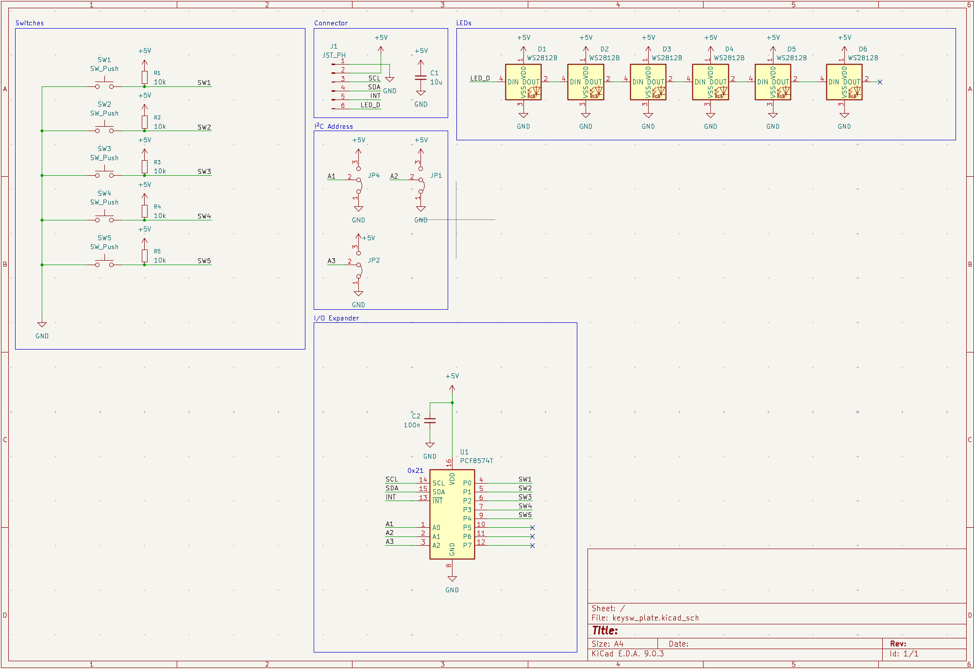Select solder jumper JP4 symbol
The image size is (974, 669).
(358, 180)
